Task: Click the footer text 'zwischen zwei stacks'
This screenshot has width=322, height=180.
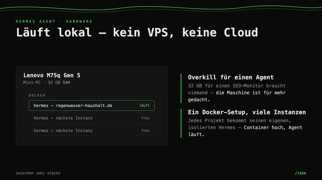Action: point(38,173)
